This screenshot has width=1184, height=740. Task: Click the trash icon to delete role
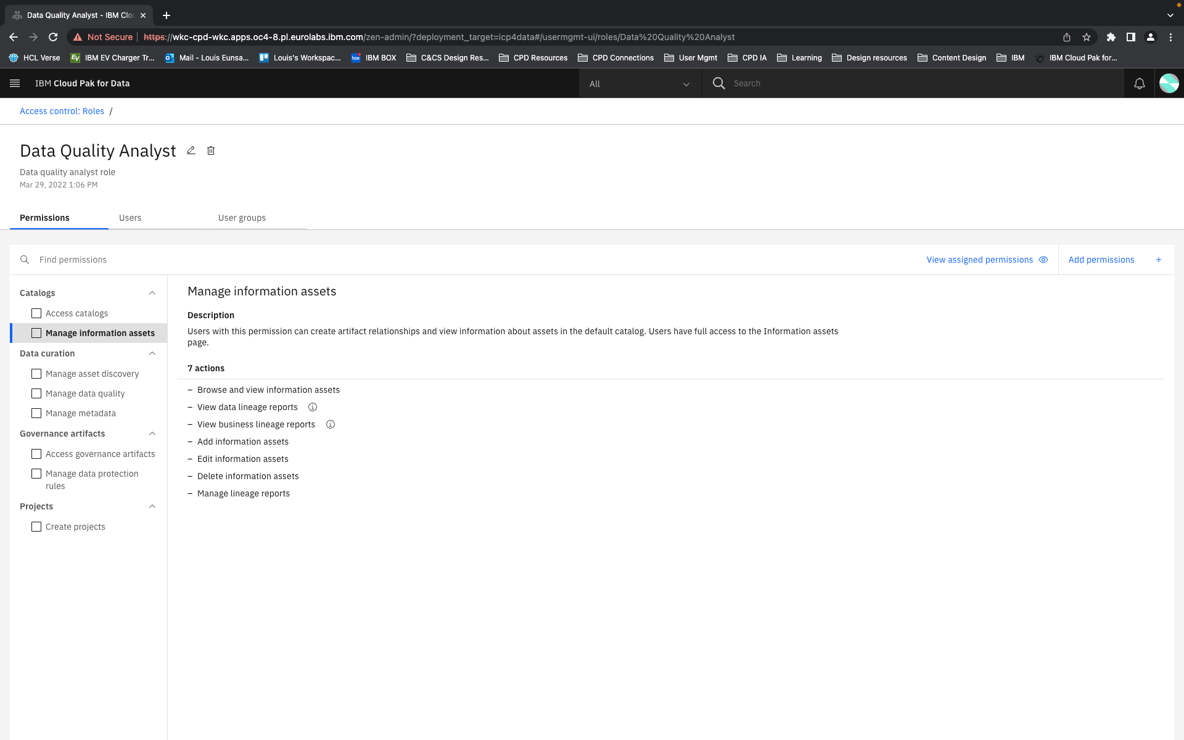point(211,150)
